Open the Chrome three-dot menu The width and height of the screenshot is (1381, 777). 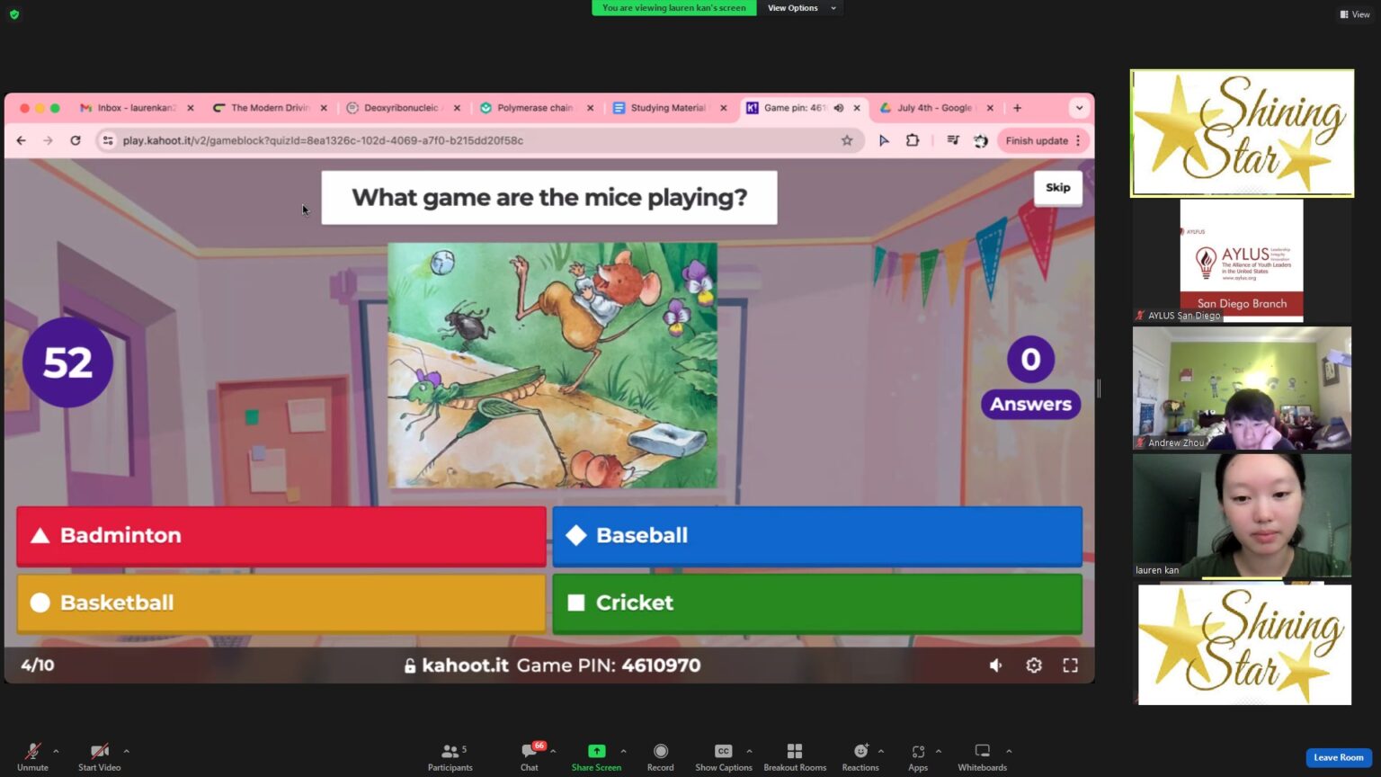click(1078, 141)
